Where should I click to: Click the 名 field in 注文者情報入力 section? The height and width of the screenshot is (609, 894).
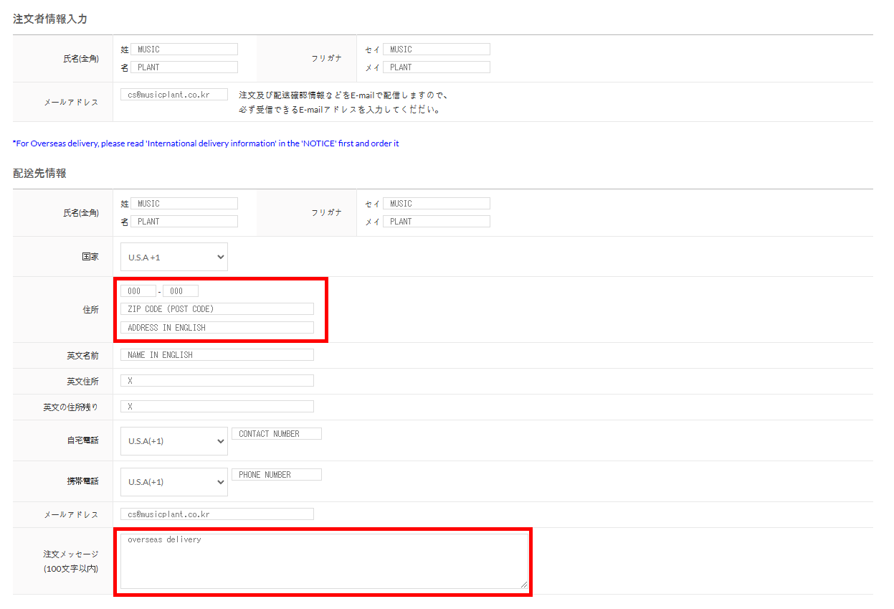click(184, 67)
